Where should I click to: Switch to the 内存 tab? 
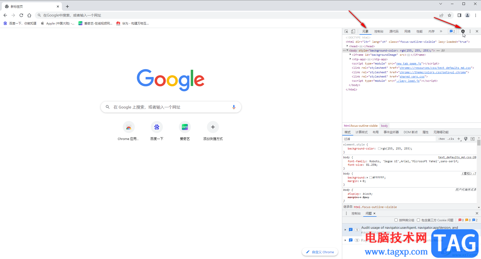pyautogui.click(x=431, y=31)
